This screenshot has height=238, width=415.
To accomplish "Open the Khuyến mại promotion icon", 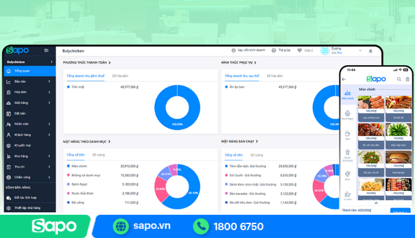I will (9, 146).
